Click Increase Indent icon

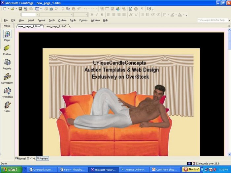coord(158,14)
